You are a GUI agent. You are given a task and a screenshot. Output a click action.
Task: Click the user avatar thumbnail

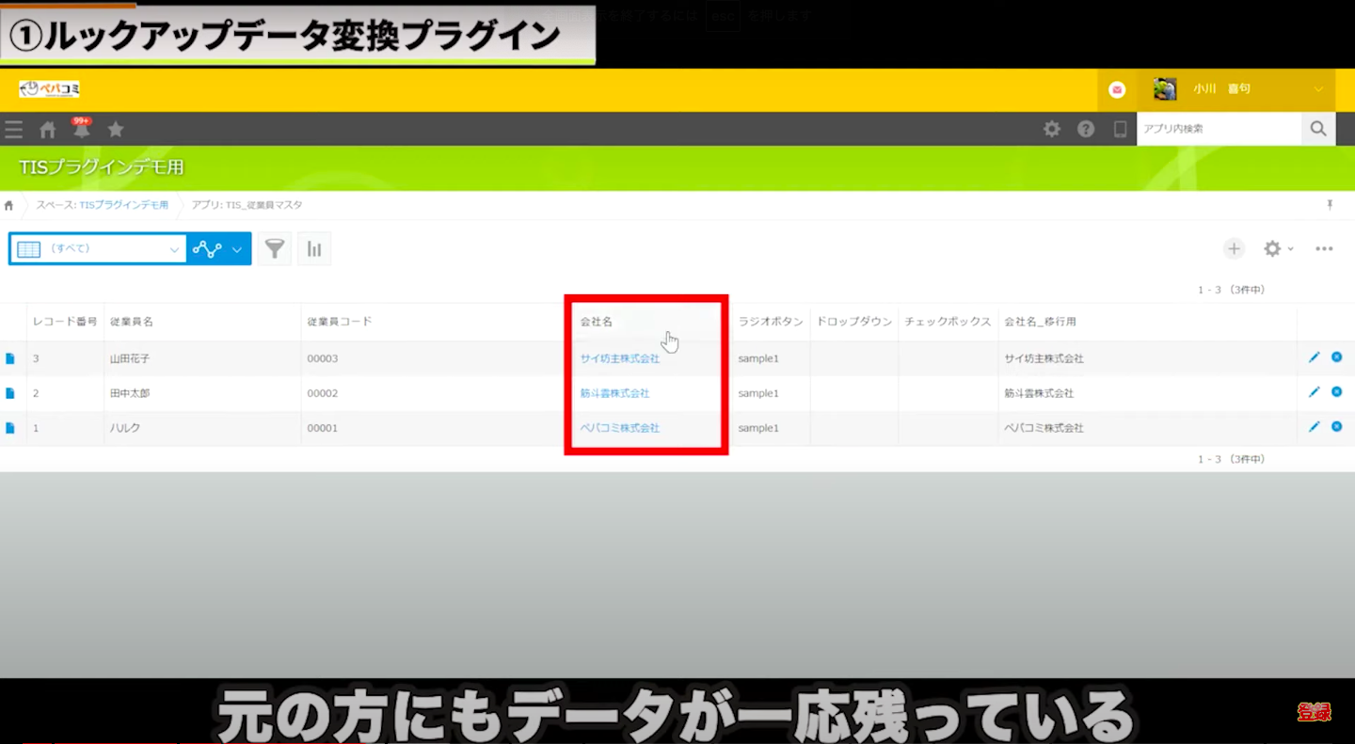click(1165, 89)
